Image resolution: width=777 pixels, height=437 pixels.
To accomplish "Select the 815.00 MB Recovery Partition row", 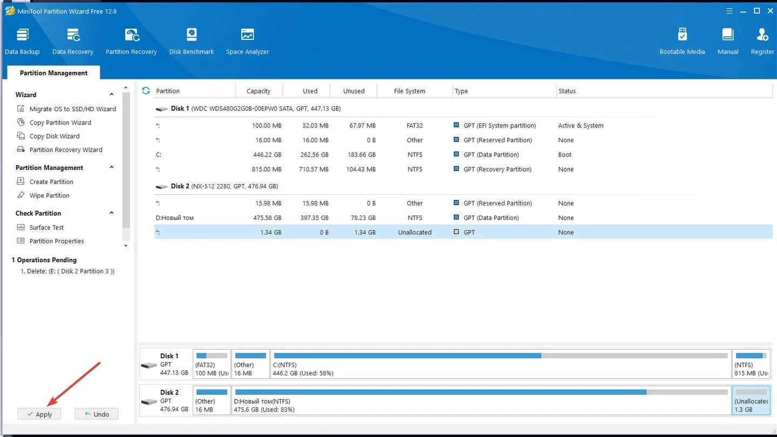I will (464, 169).
